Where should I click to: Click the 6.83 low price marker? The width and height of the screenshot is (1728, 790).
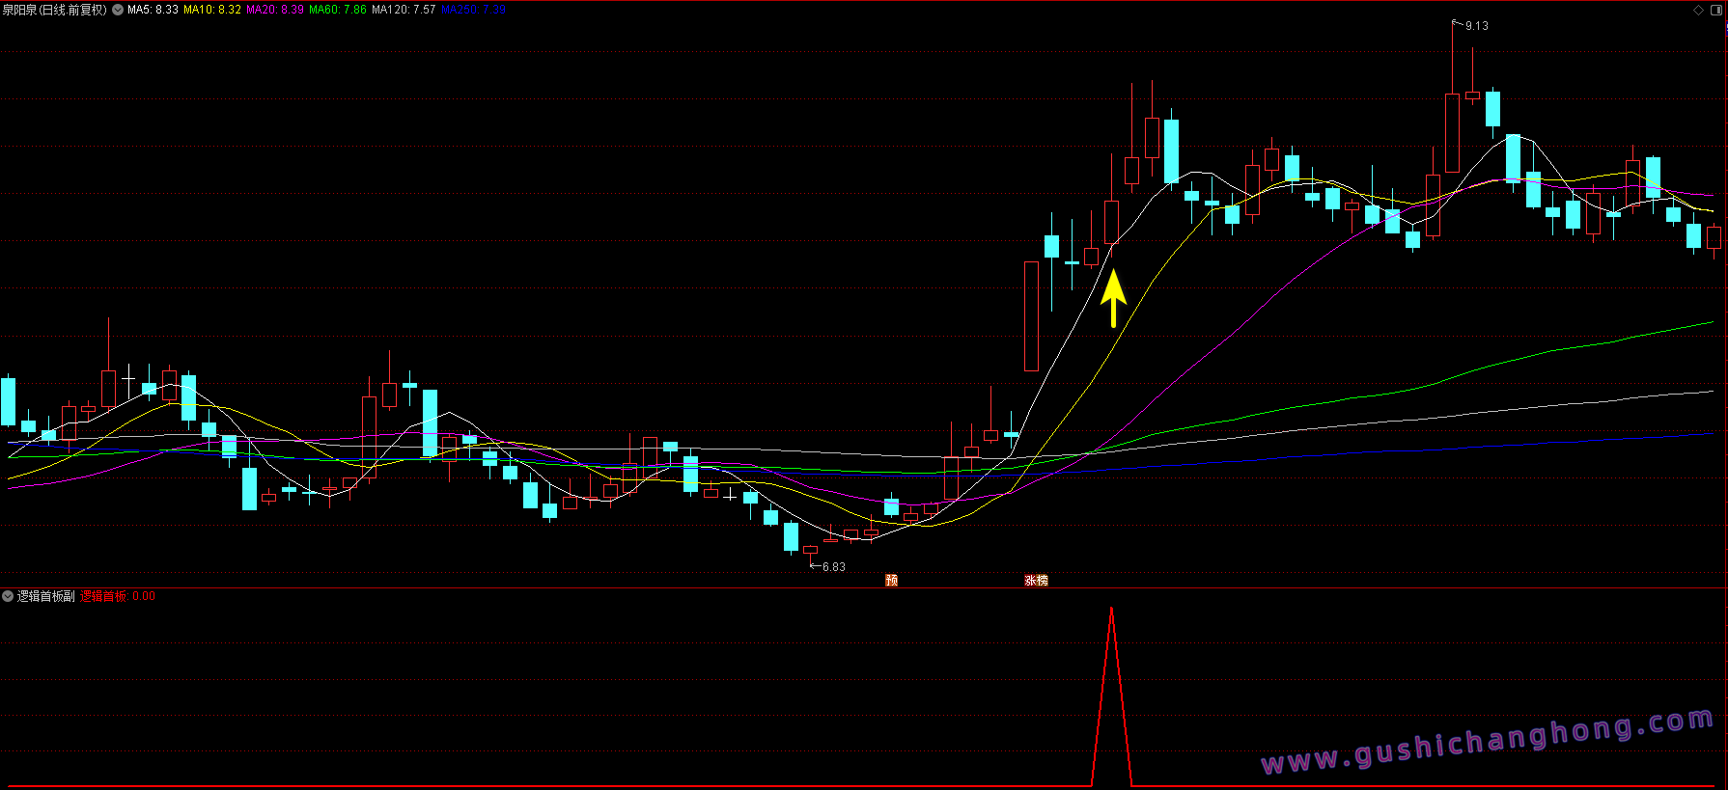point(832,567)
